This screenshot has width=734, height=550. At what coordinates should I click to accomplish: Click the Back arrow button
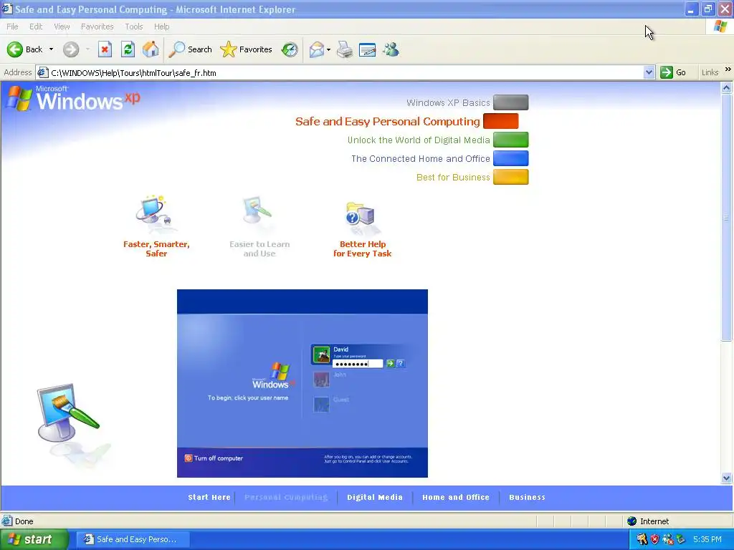pos(24,49)
